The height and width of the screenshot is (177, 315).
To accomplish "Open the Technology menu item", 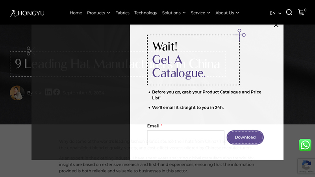I will [x=146, y=13].
